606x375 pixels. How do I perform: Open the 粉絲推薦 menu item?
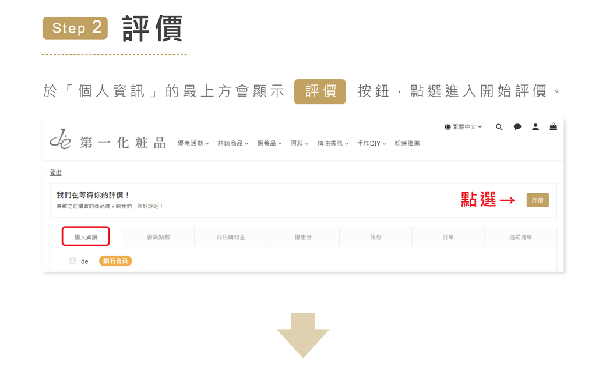pos(407,143)
